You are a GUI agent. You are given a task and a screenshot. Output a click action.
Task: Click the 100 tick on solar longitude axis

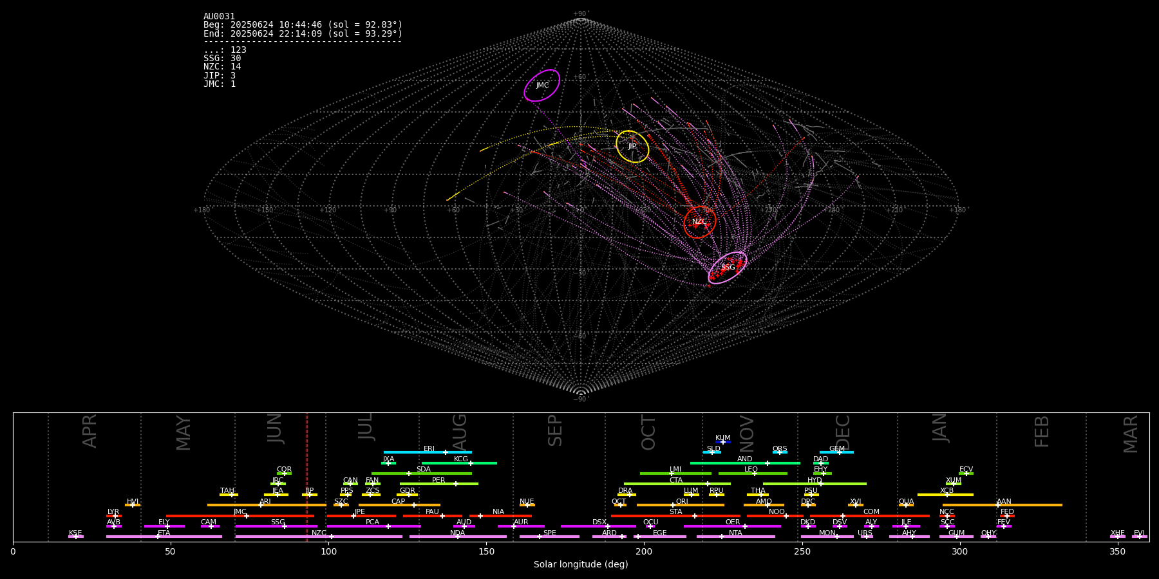[328, 551]
